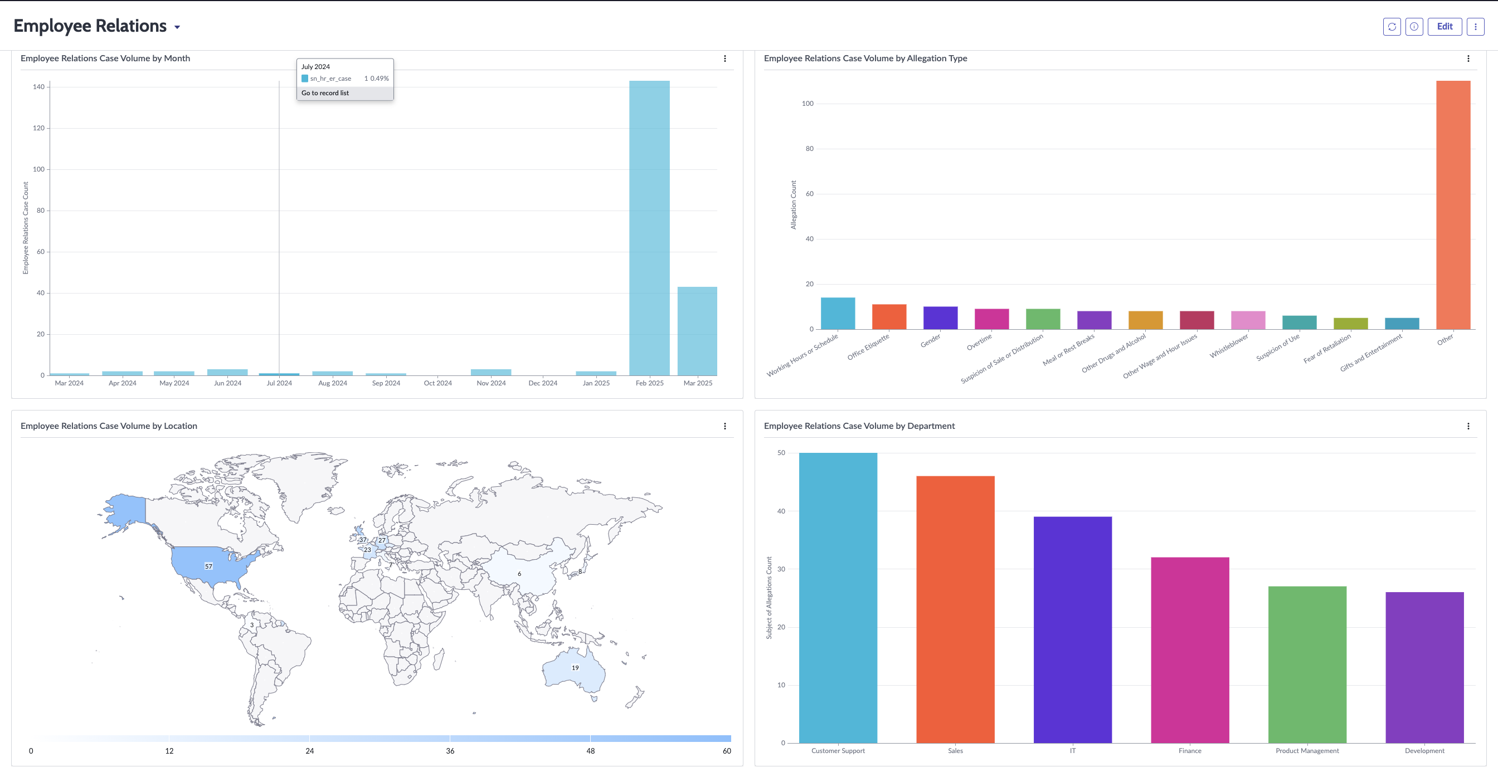This screenshot has width=1498, height=772.
Task: Click the Edit button
Action: click(x=1444, y=27)
